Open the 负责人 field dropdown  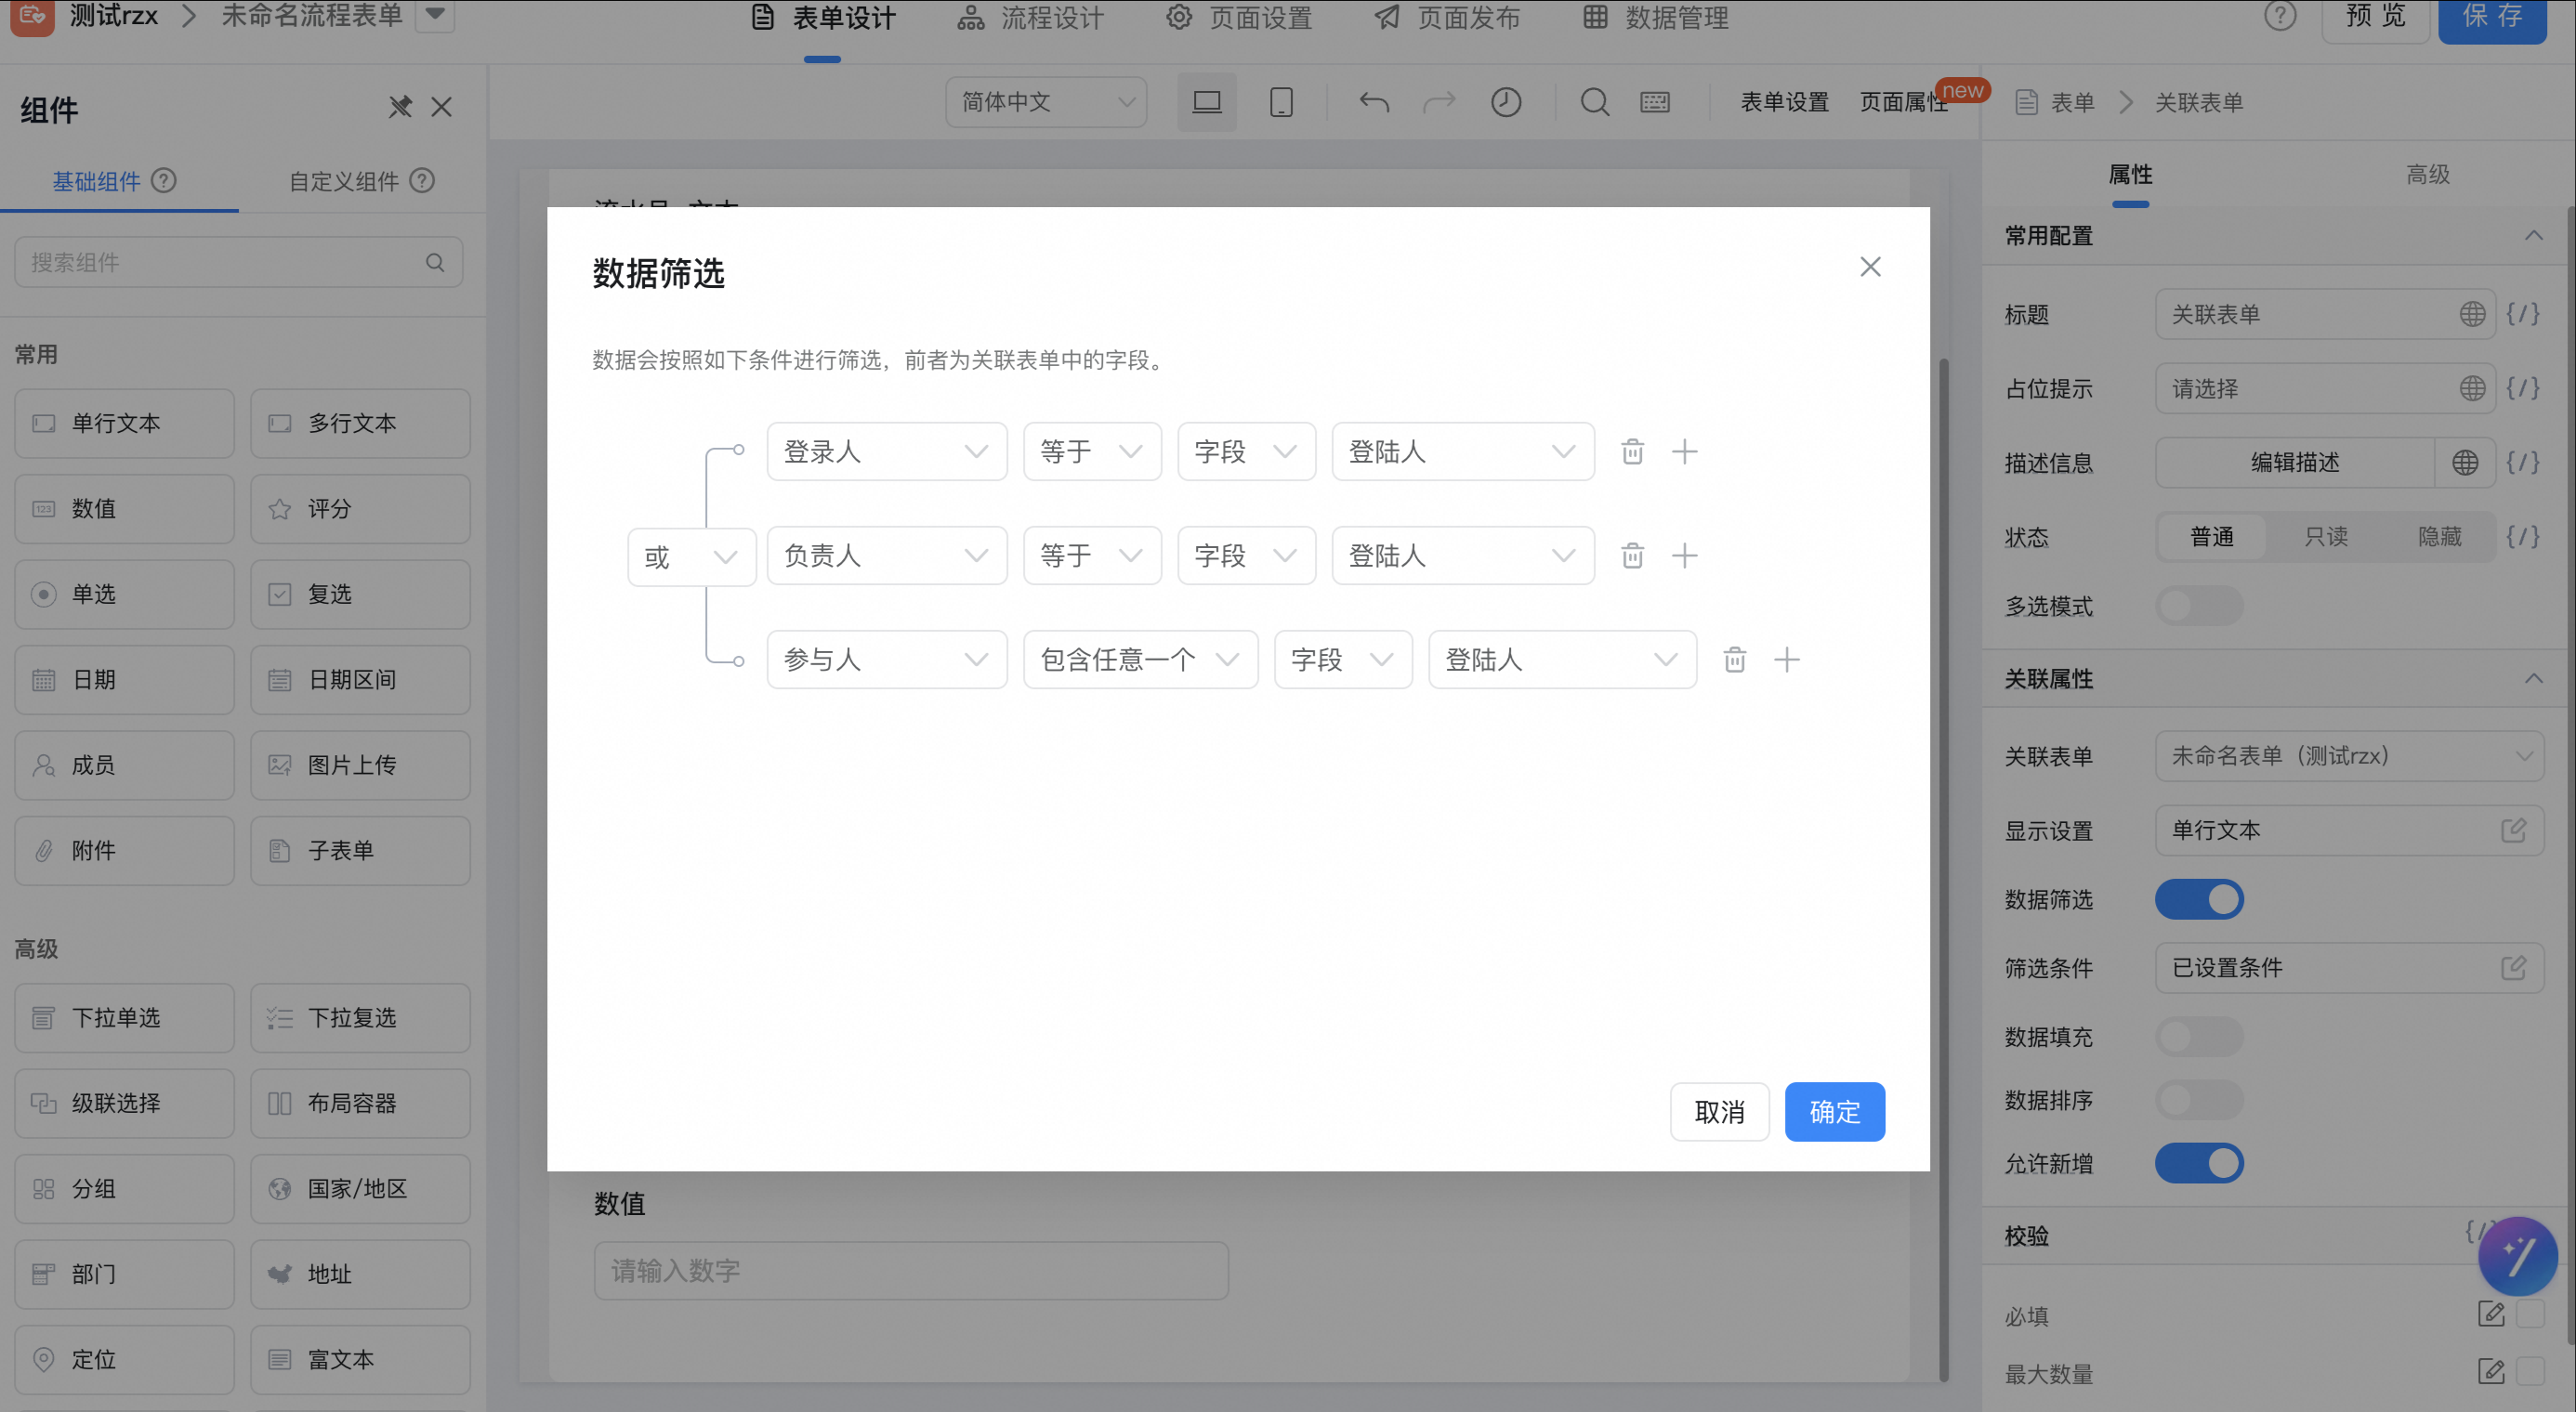[x=887, y=556]
